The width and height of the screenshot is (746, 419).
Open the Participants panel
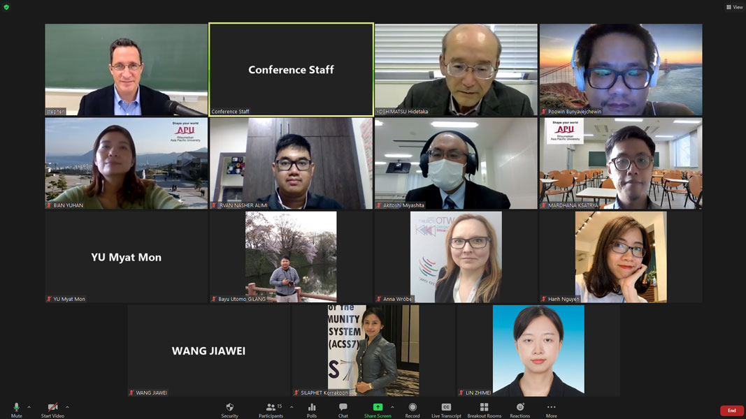click(271, 408)
